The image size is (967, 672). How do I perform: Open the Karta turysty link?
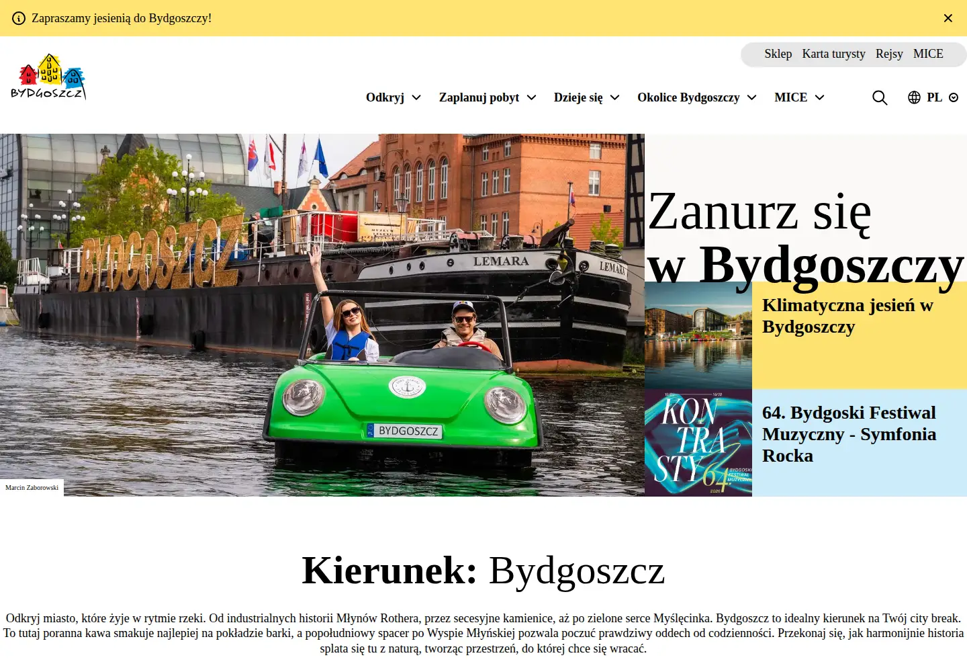coord(833,54)
